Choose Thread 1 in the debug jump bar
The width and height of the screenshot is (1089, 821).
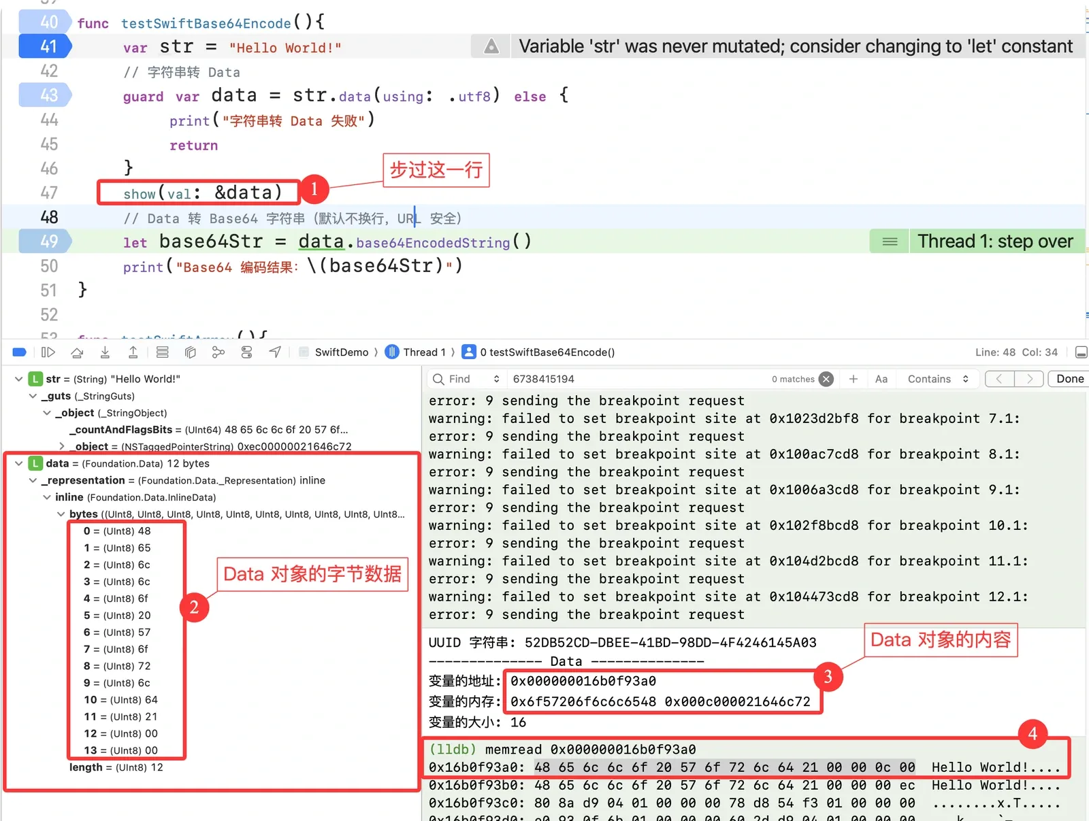(x=416, y=352)
